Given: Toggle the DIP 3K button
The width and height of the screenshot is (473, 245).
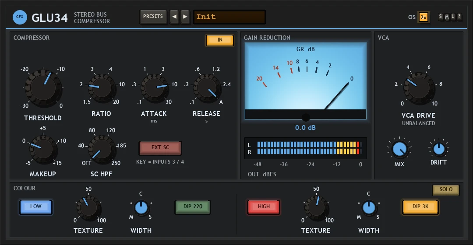Looking at the screenshot, I should point(420,207).
